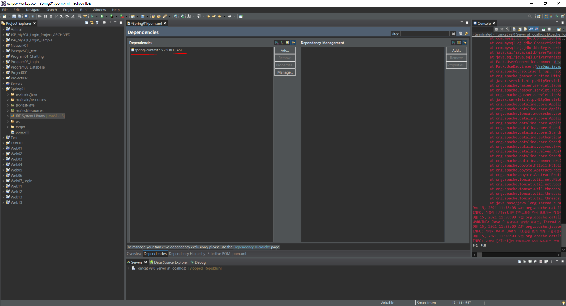Click the Suspend debug icon
The width and height of the screenshot is (566, 306).
45,16
